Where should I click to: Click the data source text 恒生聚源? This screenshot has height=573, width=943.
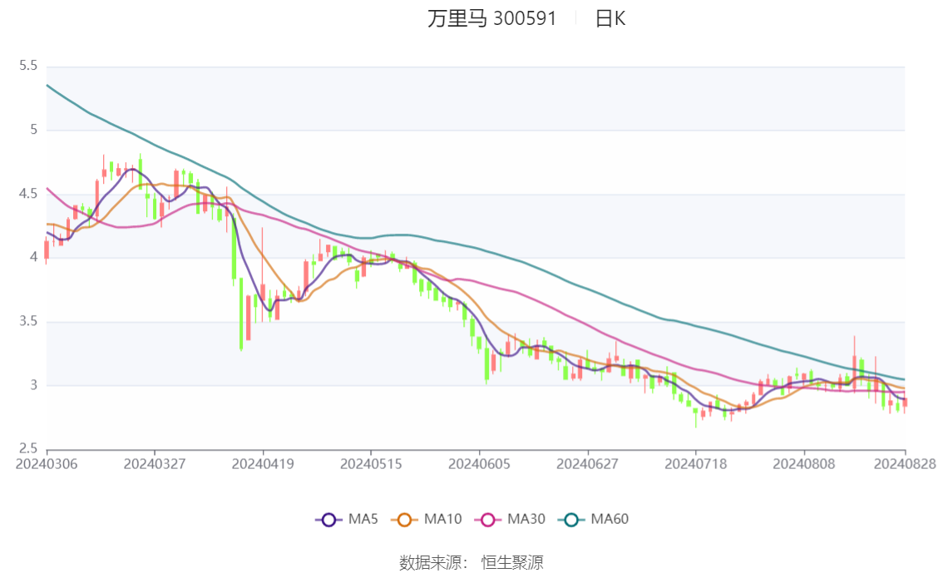tap(512, 563)
